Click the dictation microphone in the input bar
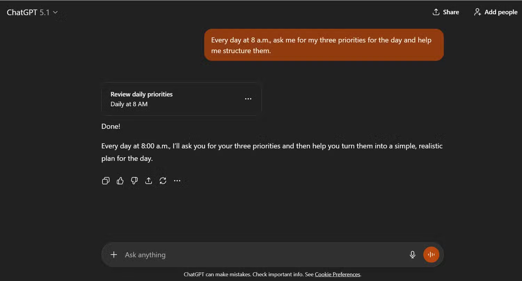This screenshot has width=522, height=281. pos(412,255)
